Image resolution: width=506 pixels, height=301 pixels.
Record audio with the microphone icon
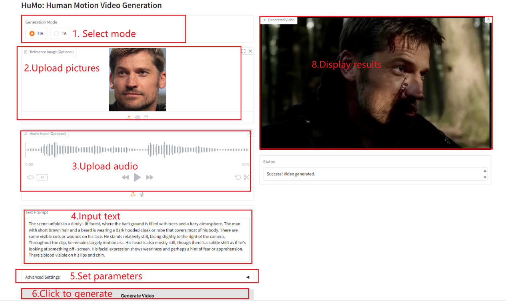[x=141, y=194]
